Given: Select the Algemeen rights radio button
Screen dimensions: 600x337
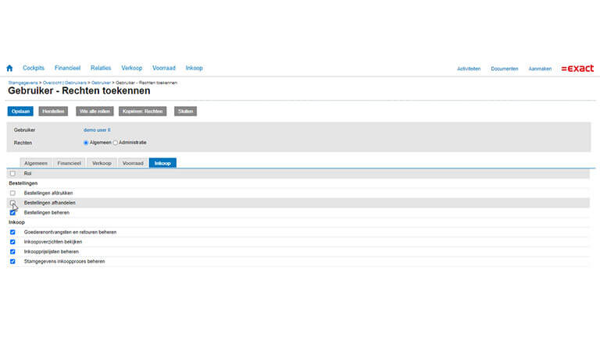Looking at the screenshot, I should click(x=86, y=143).
